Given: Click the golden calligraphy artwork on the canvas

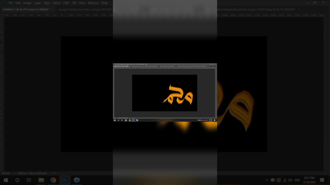Looking at the screenshot, I should 178,95.
